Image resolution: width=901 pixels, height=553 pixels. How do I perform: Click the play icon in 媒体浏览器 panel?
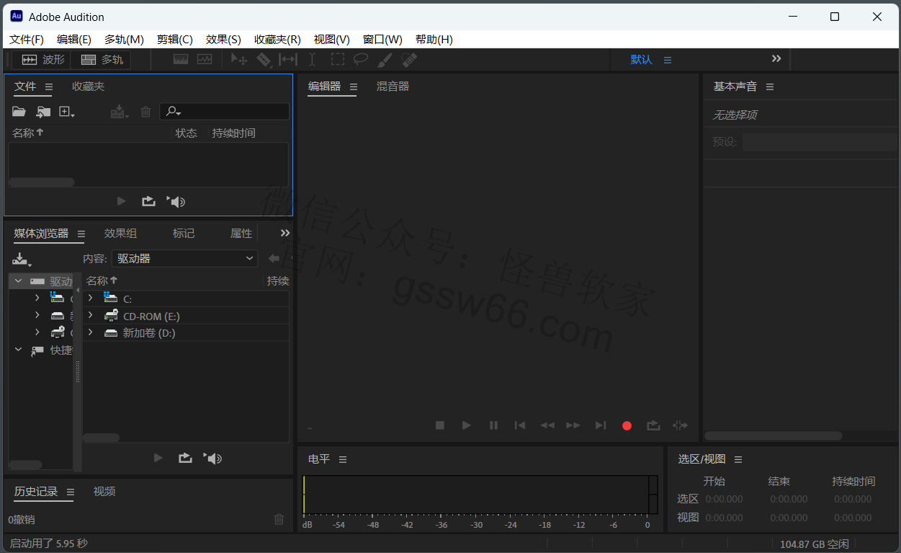tap(158, 458)
